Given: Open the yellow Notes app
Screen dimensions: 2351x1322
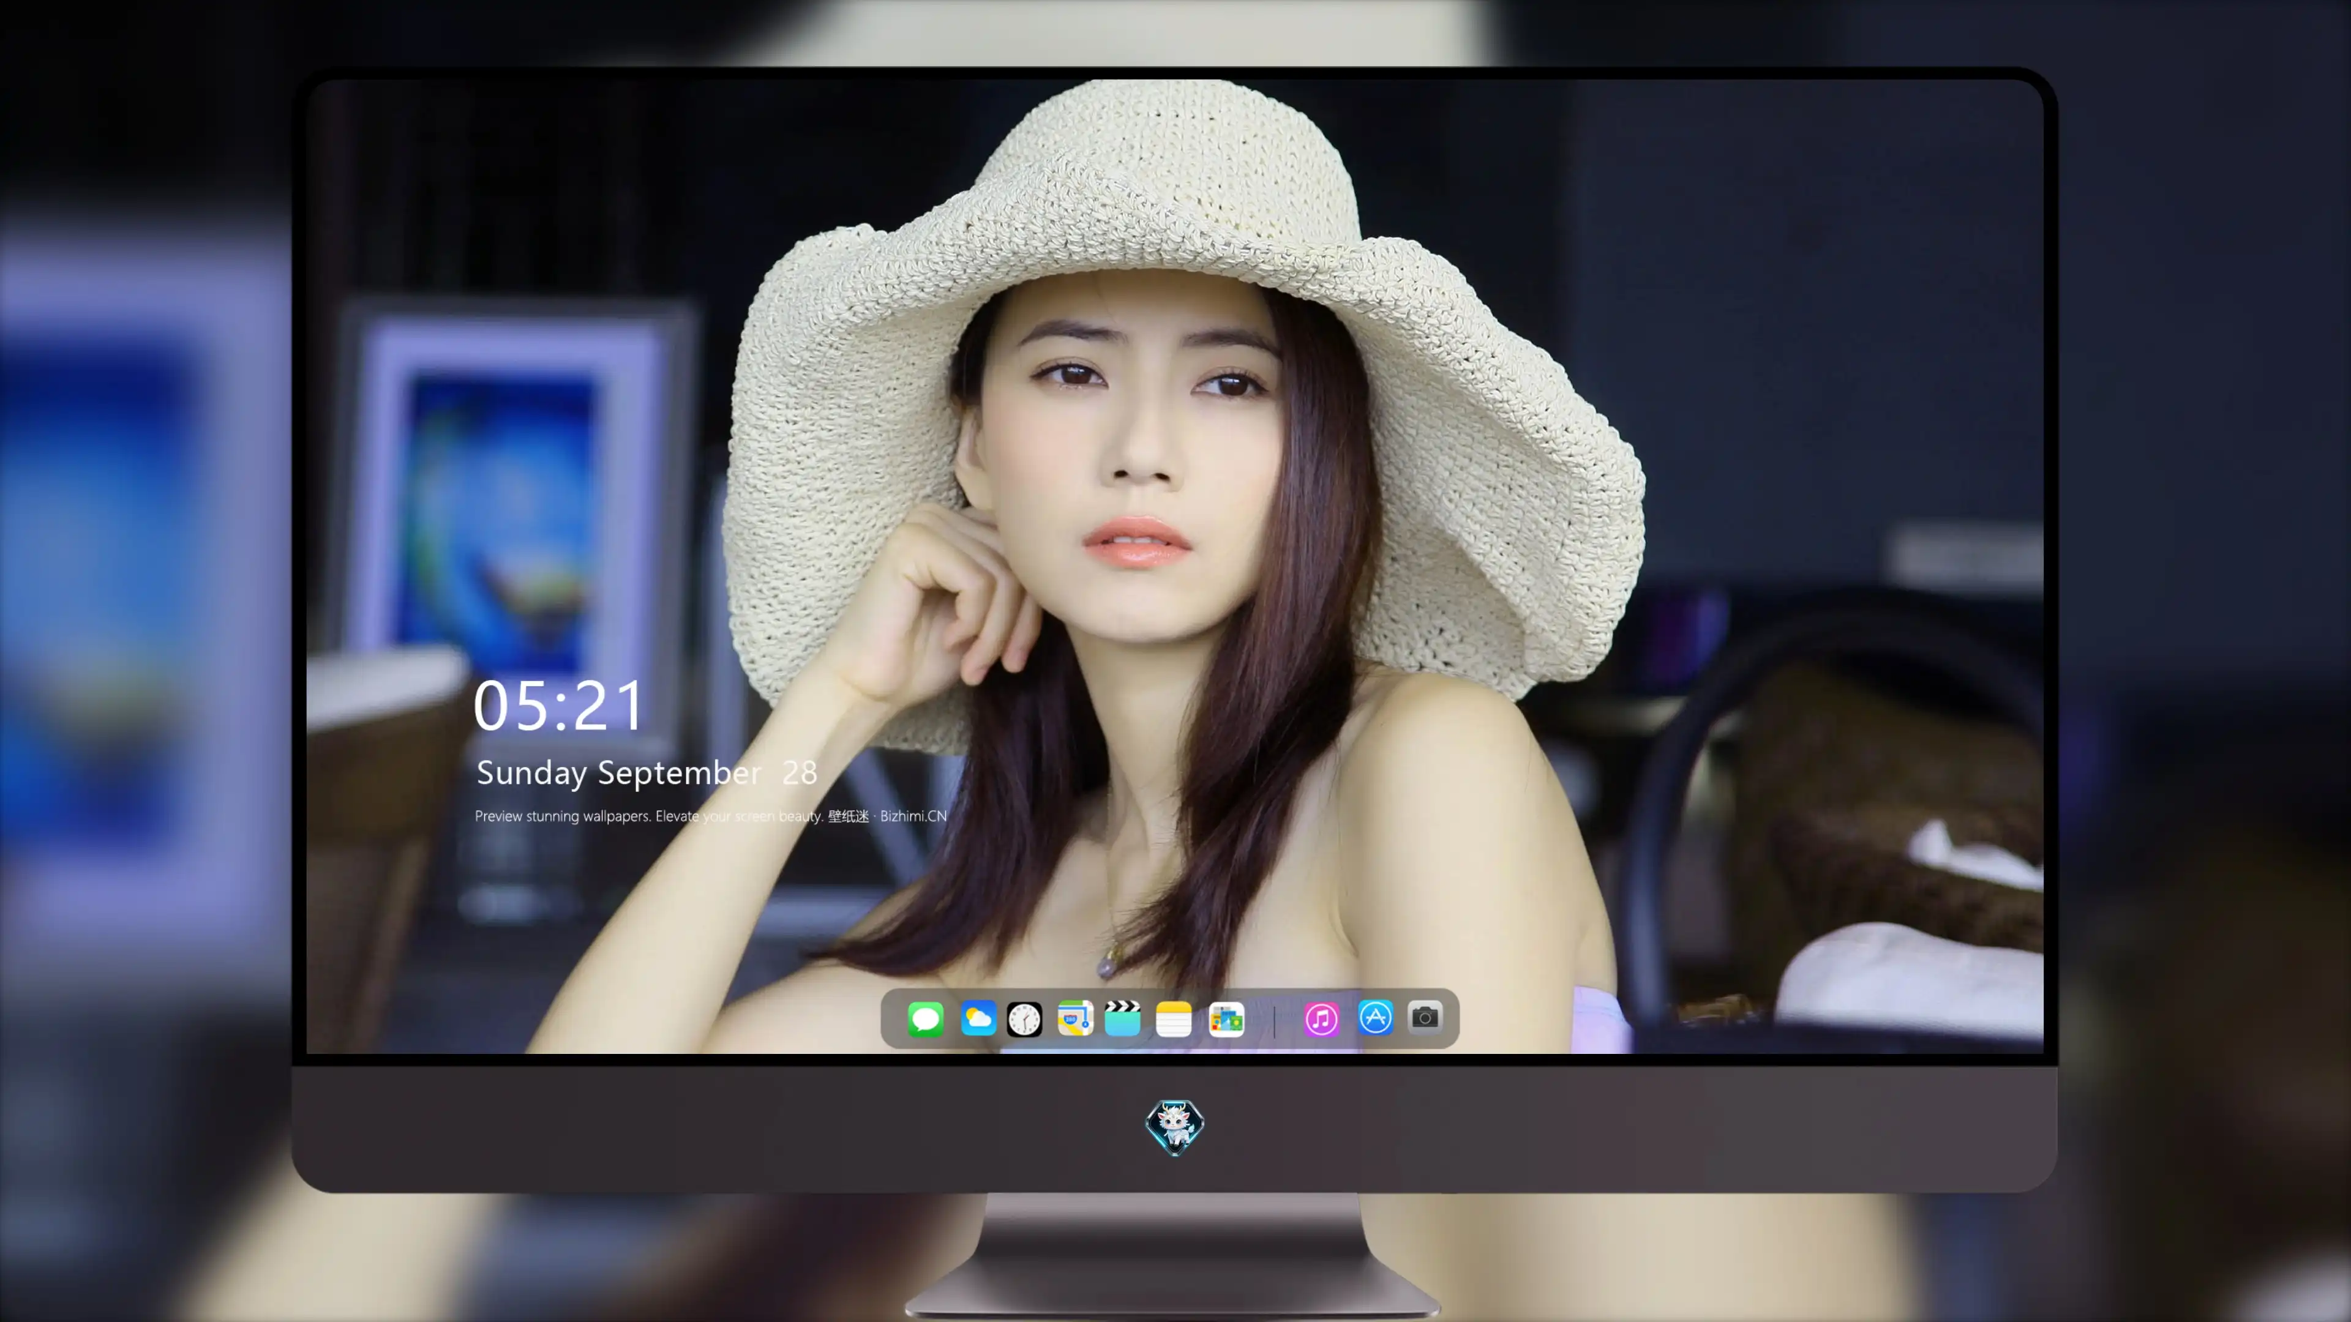Looking at the screenshot, I should pyautogui.click(x=1174, y=1018).
